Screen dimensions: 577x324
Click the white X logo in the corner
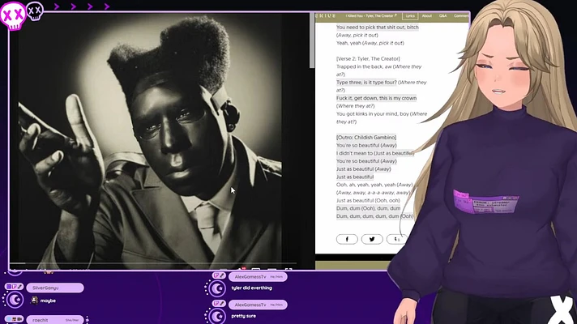pos(562,309)
